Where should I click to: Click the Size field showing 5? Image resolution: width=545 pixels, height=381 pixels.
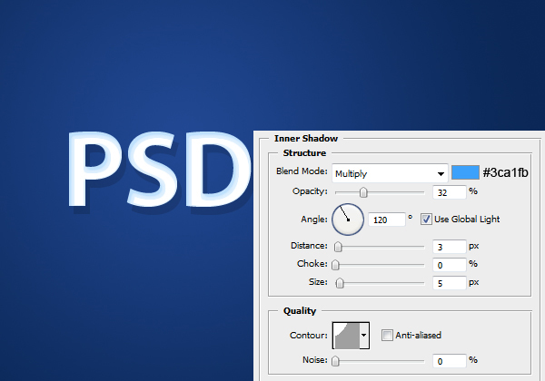tap(449, 283)
